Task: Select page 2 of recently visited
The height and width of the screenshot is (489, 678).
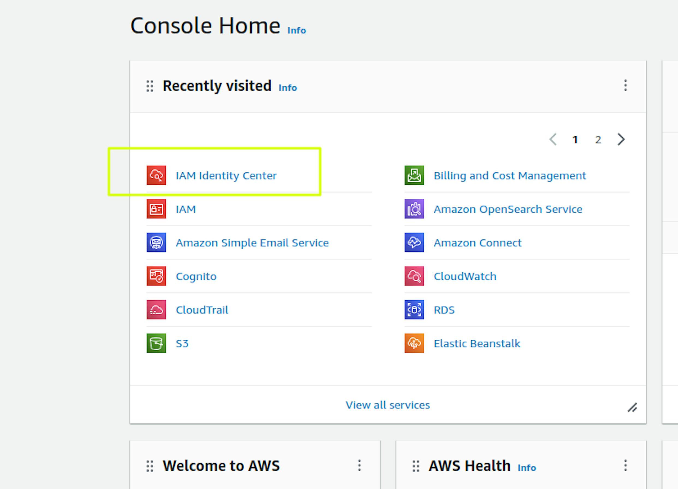Action: (598, 140)
